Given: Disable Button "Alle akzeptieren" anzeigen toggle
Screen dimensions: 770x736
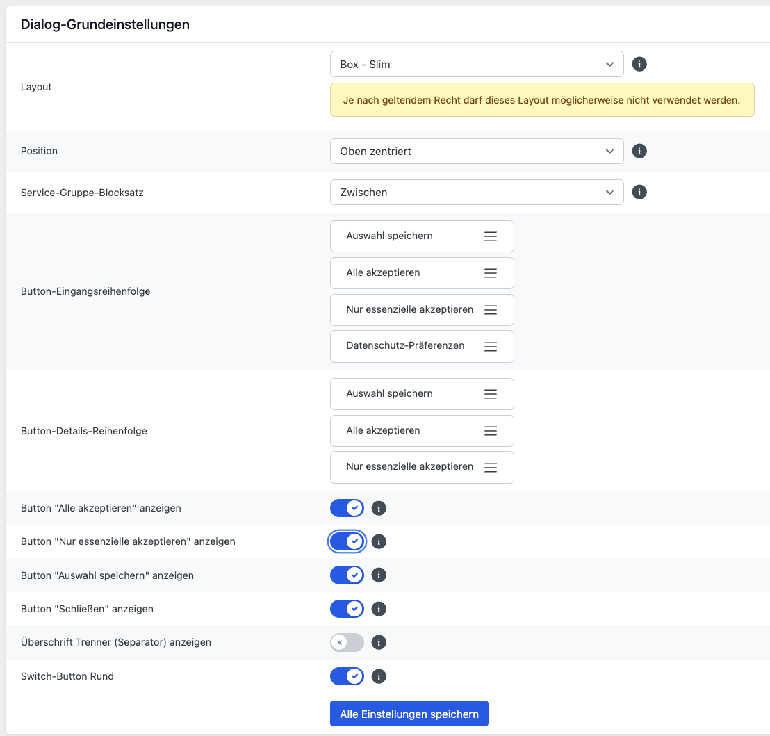Looking at the screenshot, I should pos(347,508).
